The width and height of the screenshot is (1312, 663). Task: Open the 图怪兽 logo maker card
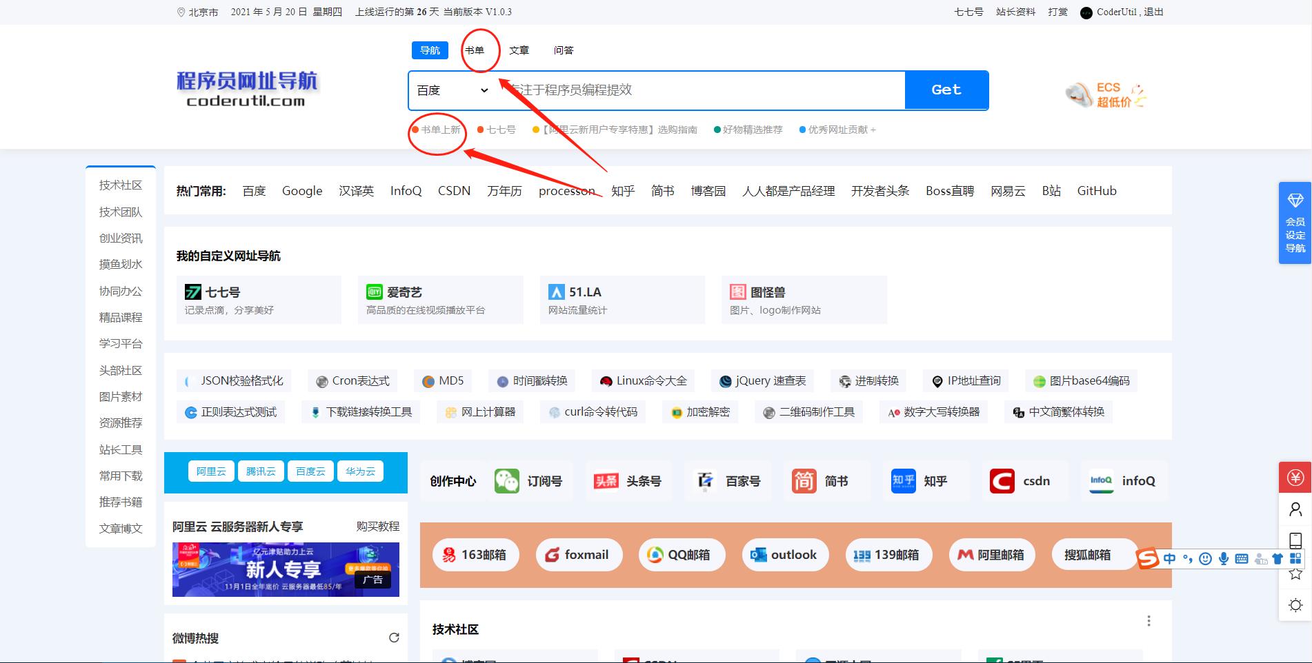[x=804, y=300]
